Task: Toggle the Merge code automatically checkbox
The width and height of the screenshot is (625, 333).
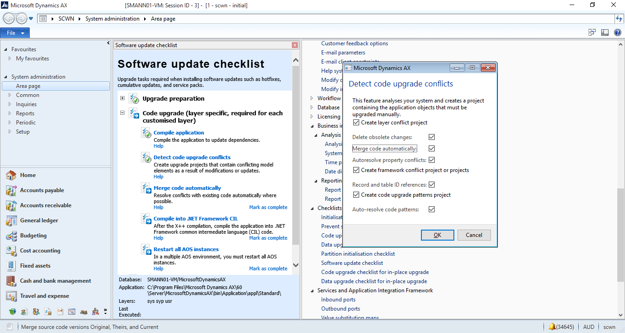Action: click(431, 149)
